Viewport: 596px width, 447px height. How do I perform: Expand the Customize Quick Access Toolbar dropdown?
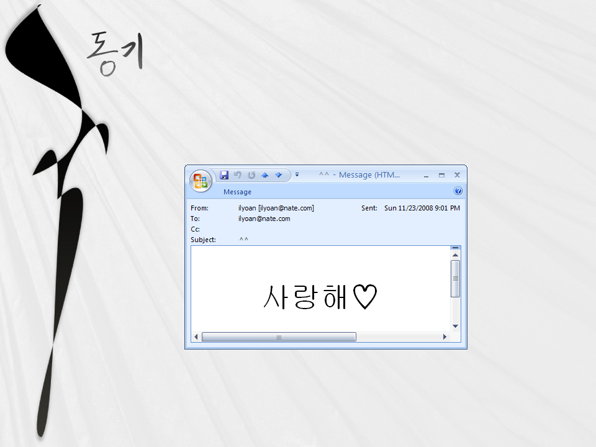click(x=297, y=174)
